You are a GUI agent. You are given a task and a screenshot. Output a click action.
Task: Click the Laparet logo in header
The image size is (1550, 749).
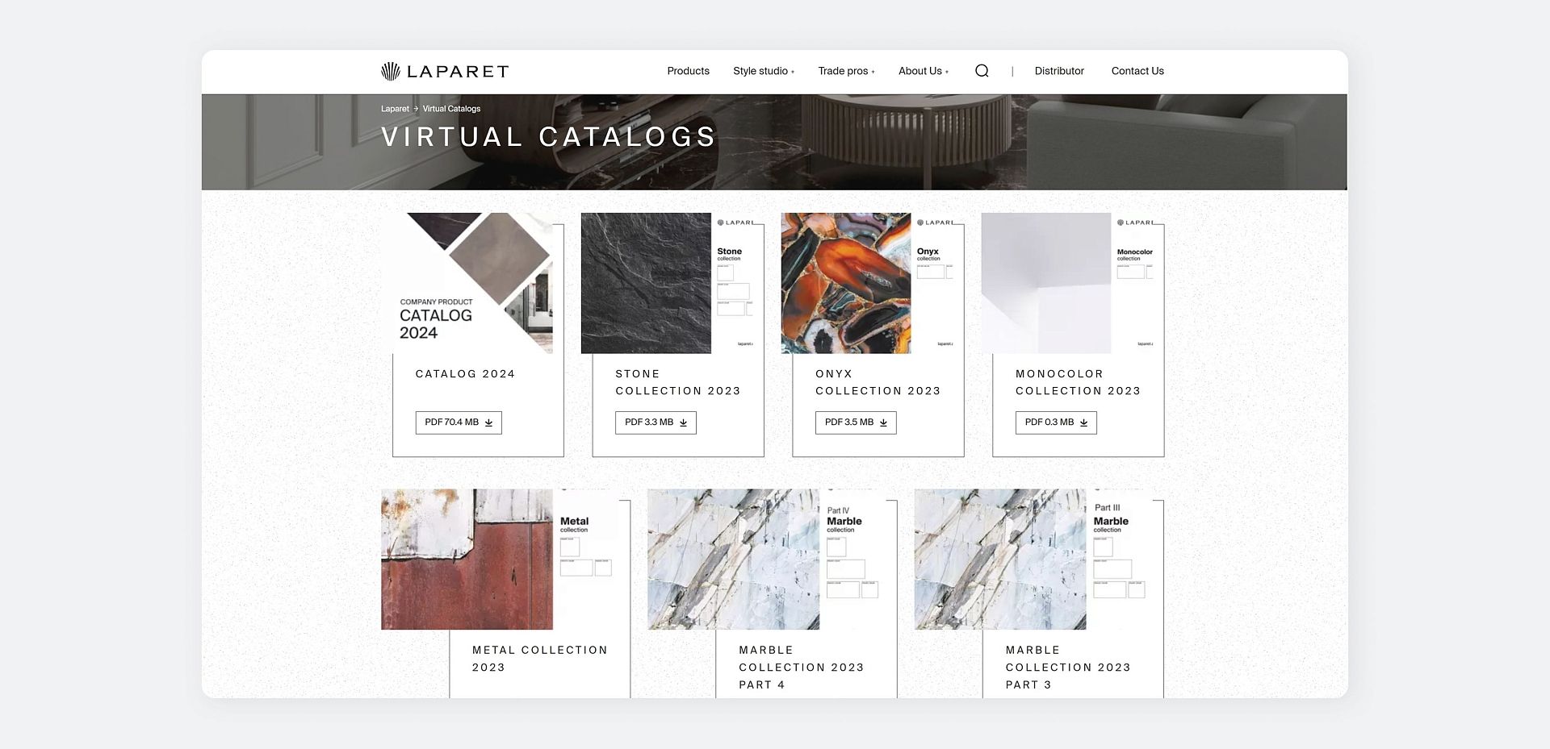[x=445, y=72]
